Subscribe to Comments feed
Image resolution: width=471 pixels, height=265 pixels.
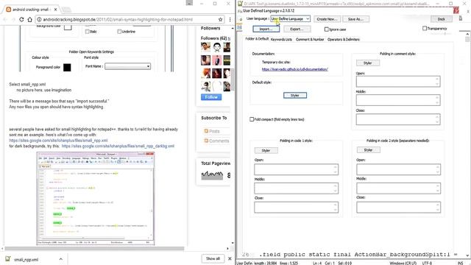coord(219,141)
